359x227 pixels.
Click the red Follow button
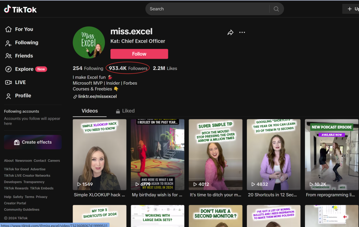point(139,54)
